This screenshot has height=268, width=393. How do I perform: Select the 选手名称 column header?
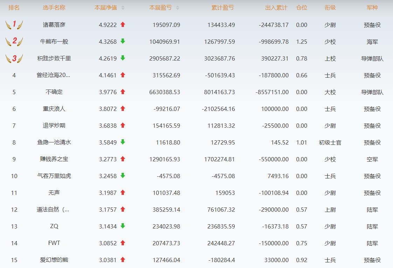point(54,8)
